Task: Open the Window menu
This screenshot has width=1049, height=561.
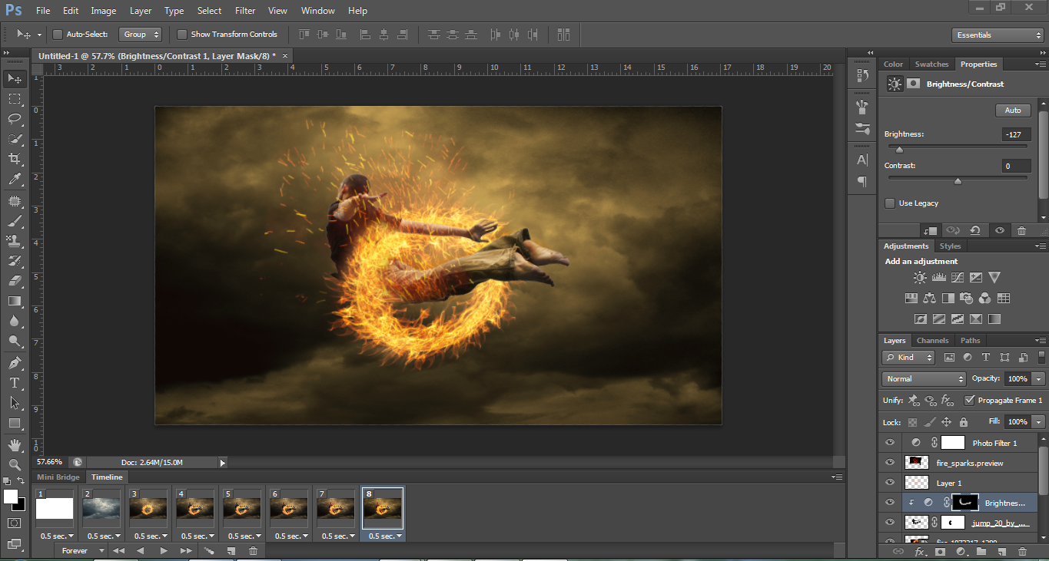Action: coord(317,11)
